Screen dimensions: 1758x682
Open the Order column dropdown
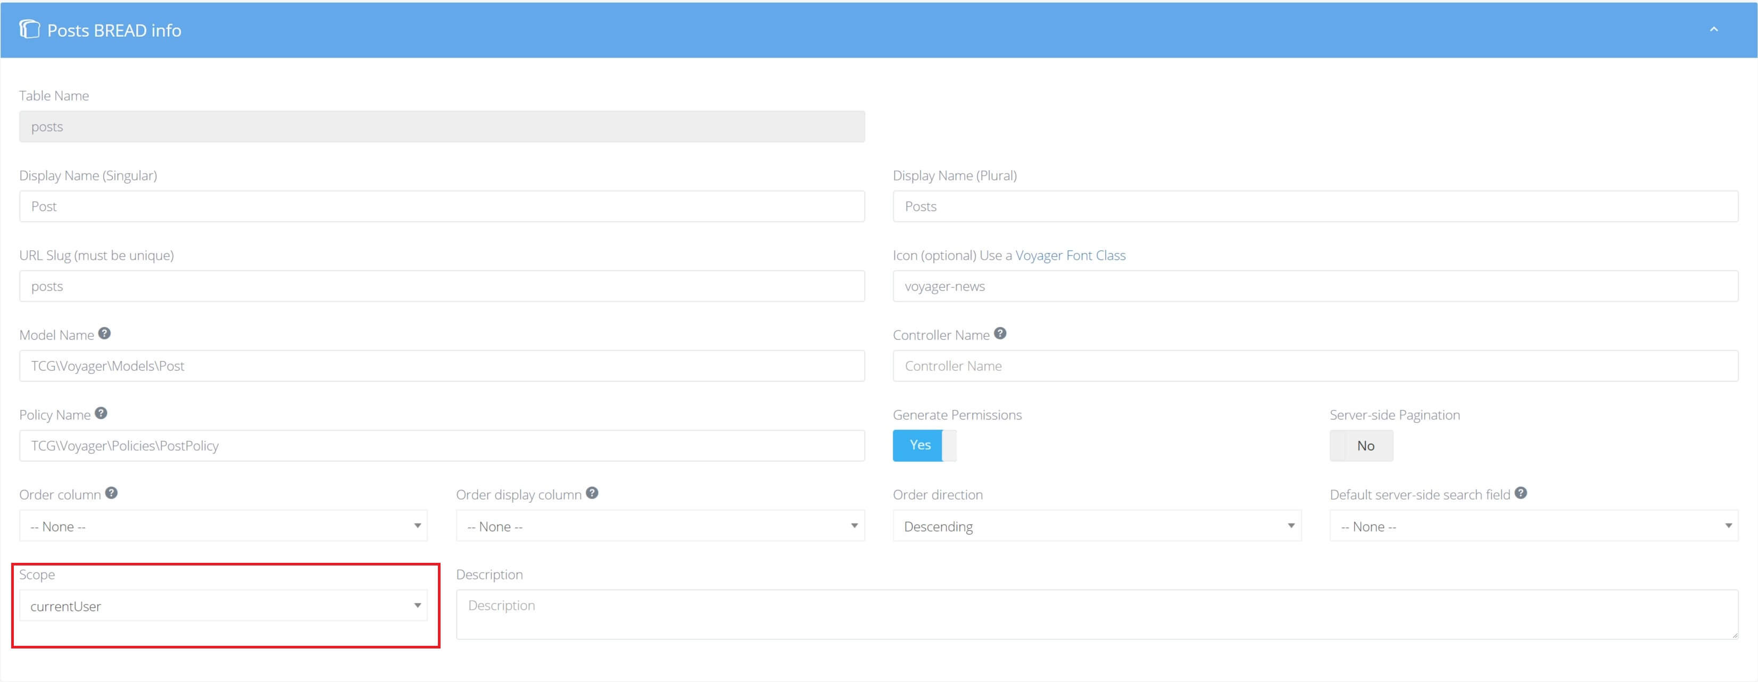tap(223, 526)
